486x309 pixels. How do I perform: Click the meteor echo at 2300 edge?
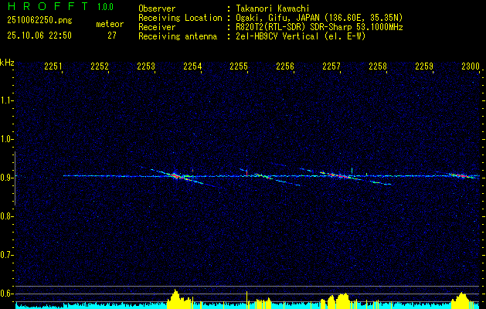tap(463, 175)
